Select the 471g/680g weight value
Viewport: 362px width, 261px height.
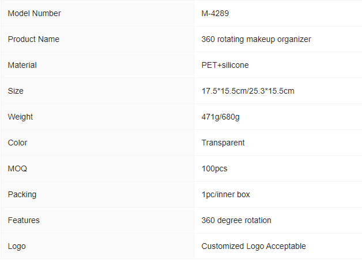click(x=220, y=117)
